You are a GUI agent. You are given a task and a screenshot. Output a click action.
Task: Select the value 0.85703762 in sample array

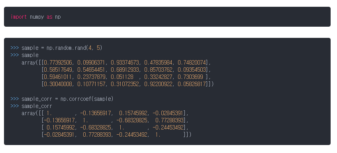[x=159, y=70]
